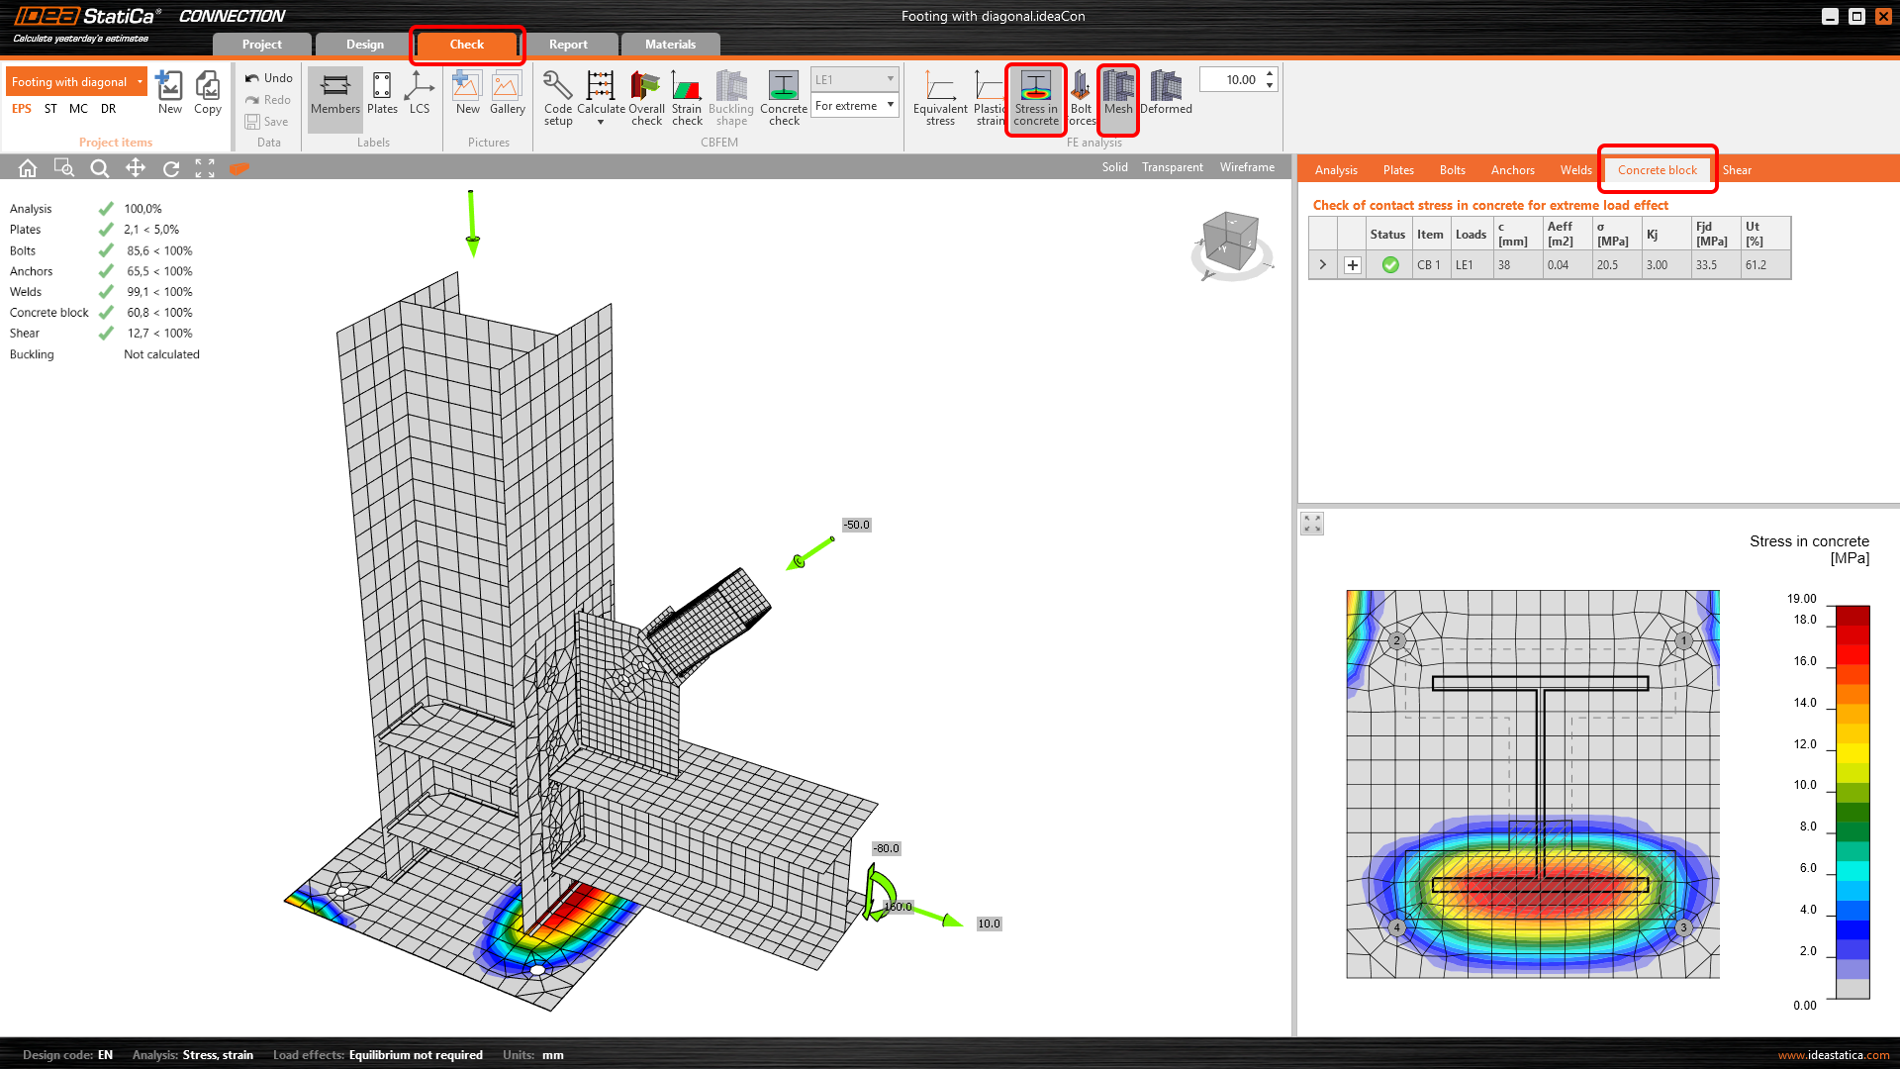
Task: Expand the CB 1 row details
Action: coord(1353,265)
